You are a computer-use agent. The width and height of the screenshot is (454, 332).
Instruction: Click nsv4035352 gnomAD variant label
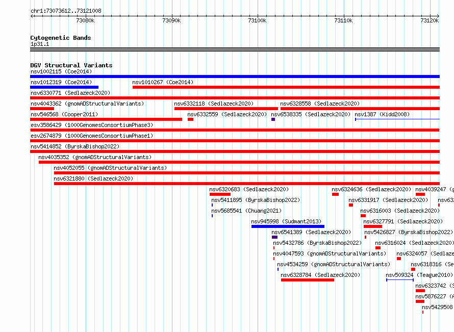(95, 157)
